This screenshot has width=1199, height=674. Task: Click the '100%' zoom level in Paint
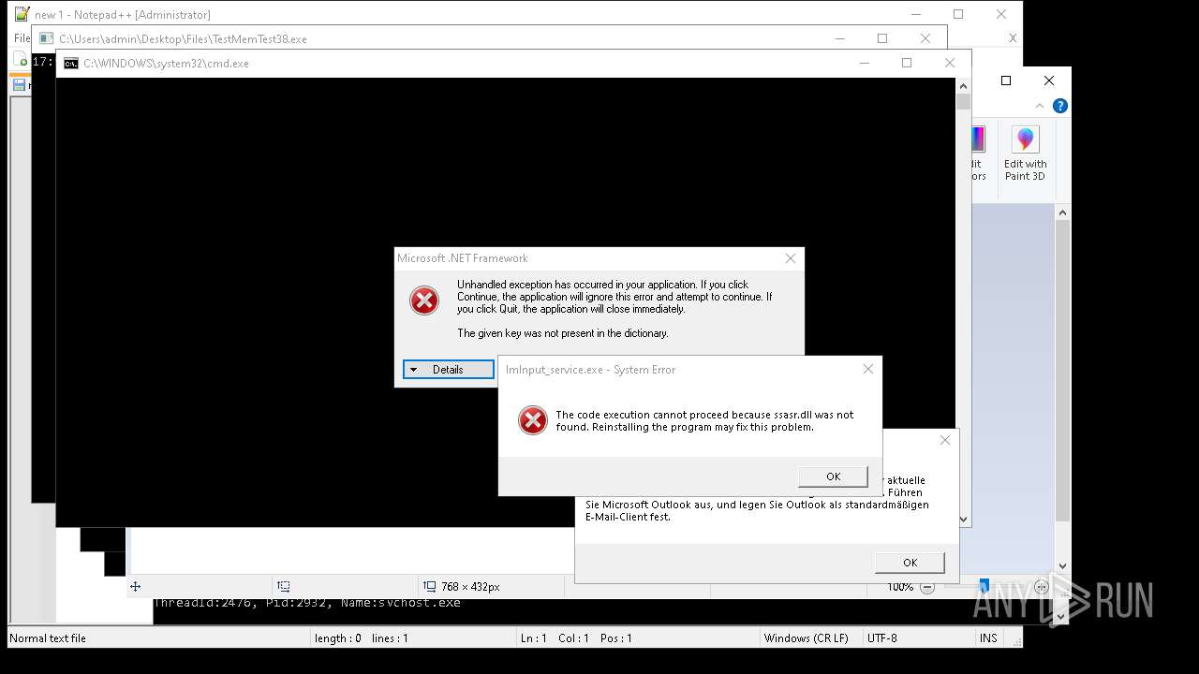pyautogui.click(x=899, y=587)
